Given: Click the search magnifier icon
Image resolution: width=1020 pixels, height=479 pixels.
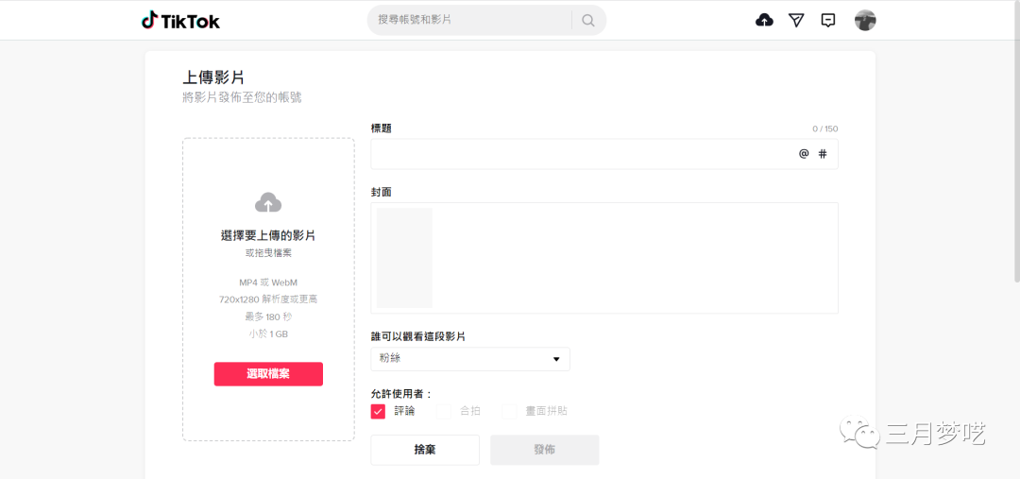Looking at the screenshot, I should (x=588, y=20).
